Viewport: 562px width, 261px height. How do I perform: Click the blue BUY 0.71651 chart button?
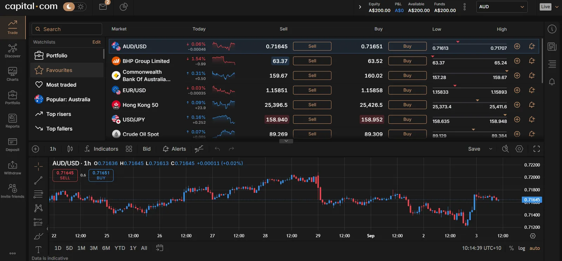pos(101,175)
